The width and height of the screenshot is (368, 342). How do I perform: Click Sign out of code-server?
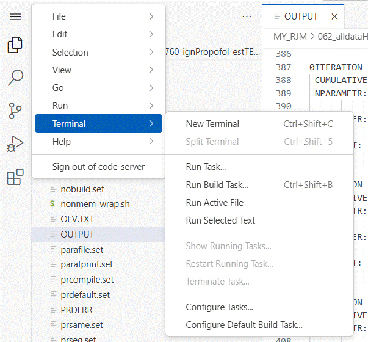pos(98,167)
